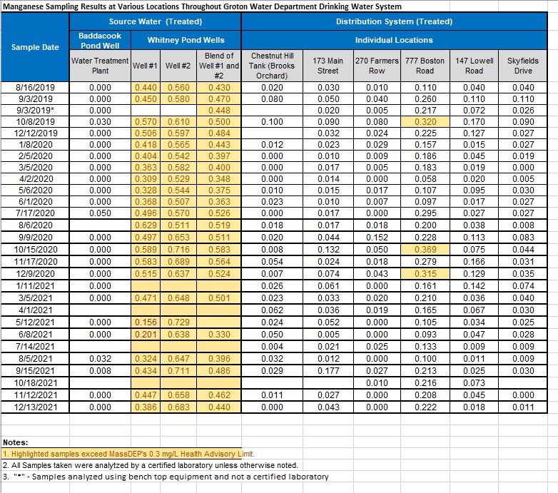Click highlighted 0.369 value under 777 Boston Road
The height and width of the screenshot is (493, 558).
[x=425, y=249]
